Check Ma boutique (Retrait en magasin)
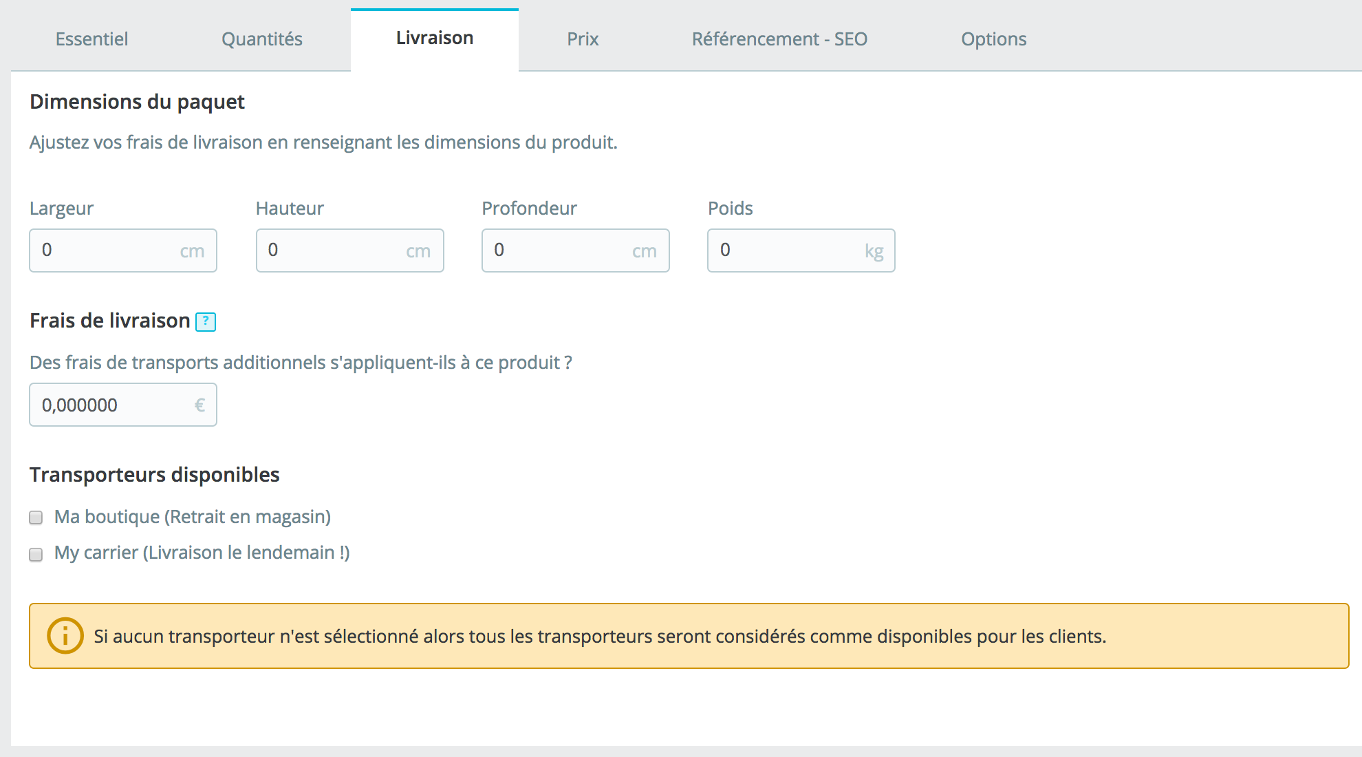 click(x=36, y=518)
